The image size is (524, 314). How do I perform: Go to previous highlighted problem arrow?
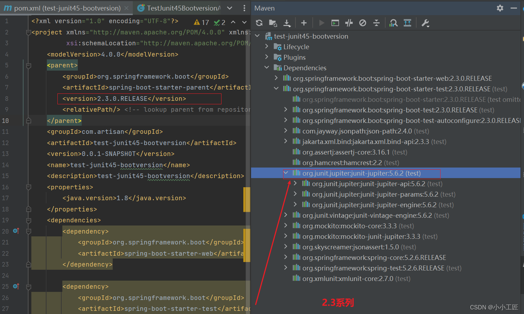[233, 22]
